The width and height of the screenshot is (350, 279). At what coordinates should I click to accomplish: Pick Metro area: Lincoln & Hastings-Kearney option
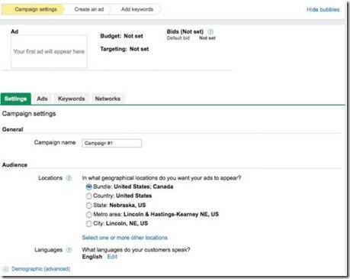[x=88, y=215]
